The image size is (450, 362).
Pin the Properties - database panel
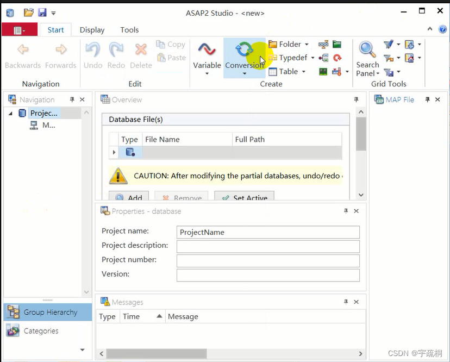point(346,211)
